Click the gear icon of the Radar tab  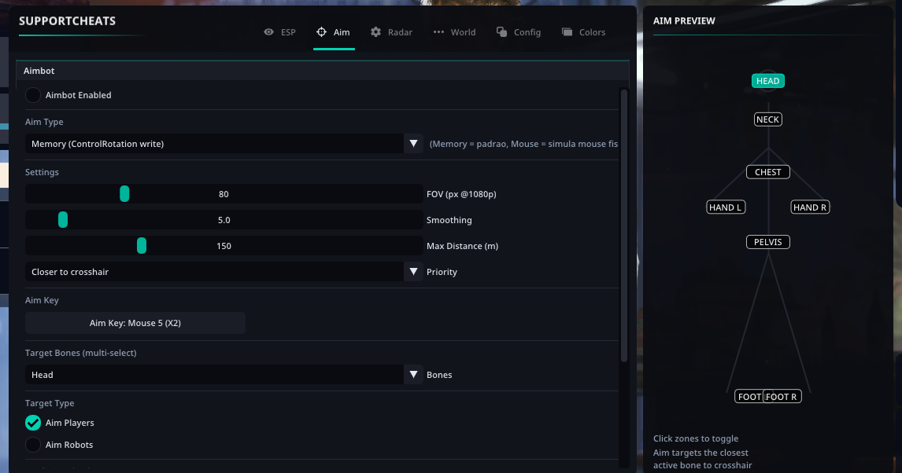point(375,32)
